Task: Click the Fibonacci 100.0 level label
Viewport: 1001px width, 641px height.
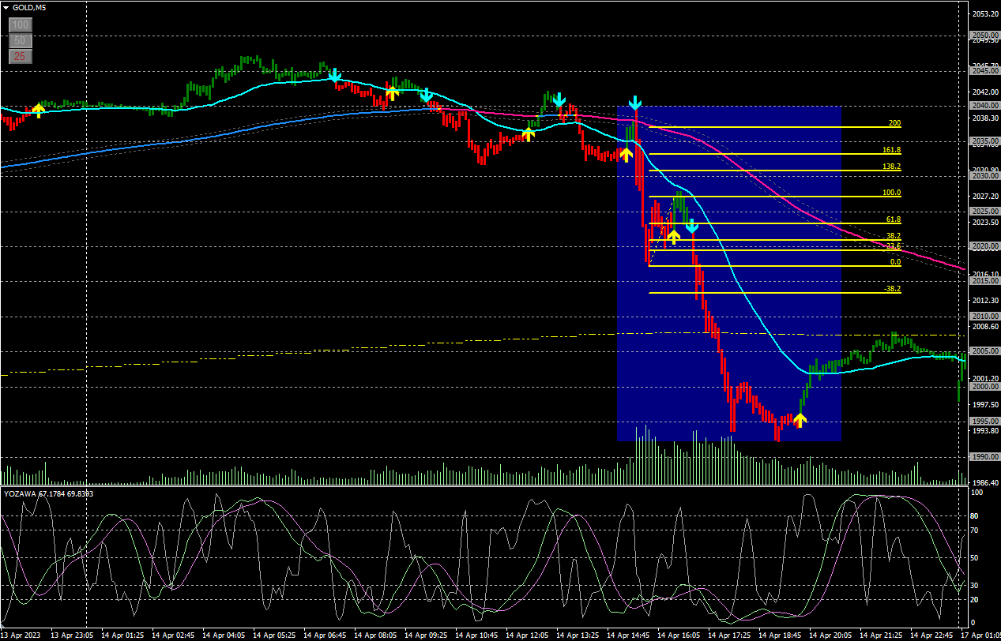Action: pos(892,193)
